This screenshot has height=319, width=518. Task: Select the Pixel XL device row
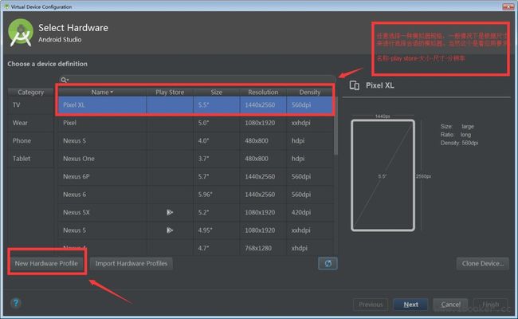pos(195,105)
